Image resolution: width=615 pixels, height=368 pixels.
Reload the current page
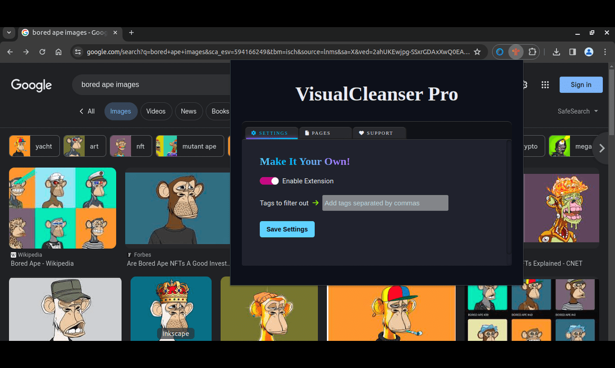[x=42, y=52]
